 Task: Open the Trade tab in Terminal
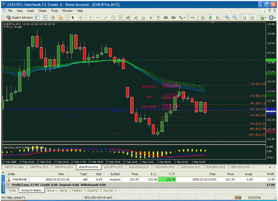pyautogui.click(x=12, y=190)
